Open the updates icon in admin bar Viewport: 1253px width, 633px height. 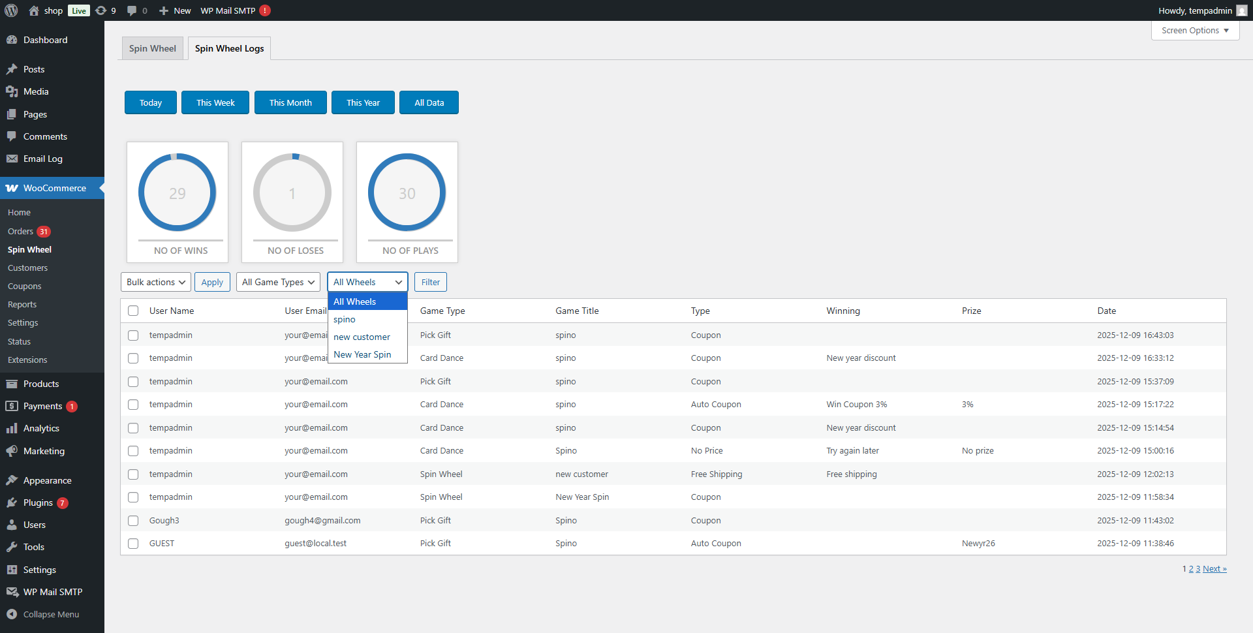click(x=101, y=10)
